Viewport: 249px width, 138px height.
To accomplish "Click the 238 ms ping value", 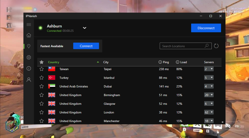I will coord(164,69).
